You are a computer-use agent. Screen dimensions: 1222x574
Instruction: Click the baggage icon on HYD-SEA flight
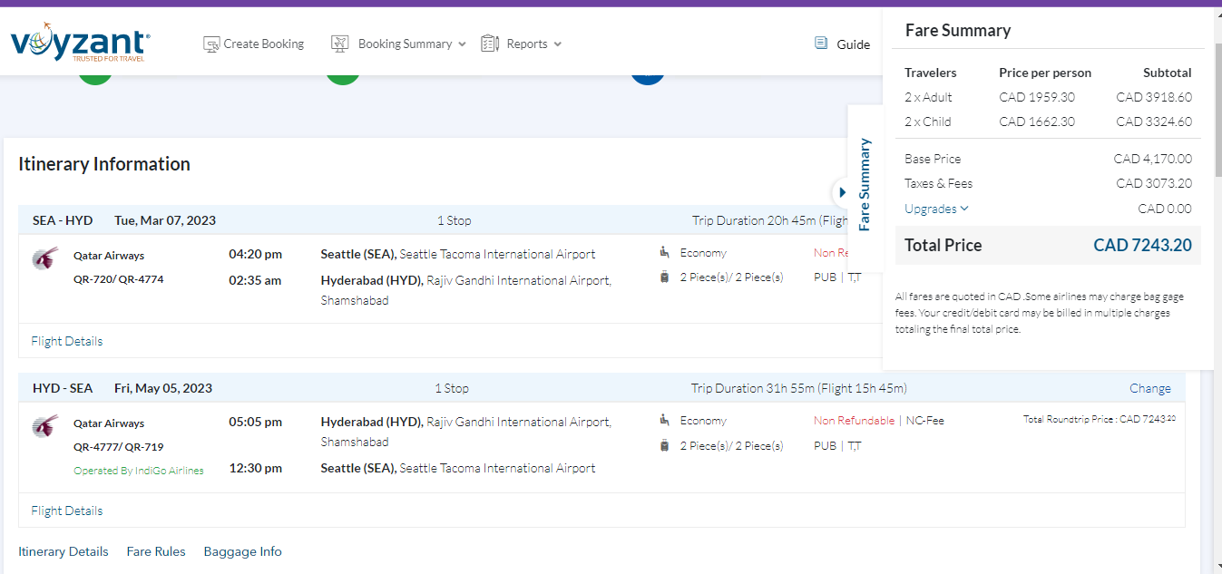click(x=665, y=445)
